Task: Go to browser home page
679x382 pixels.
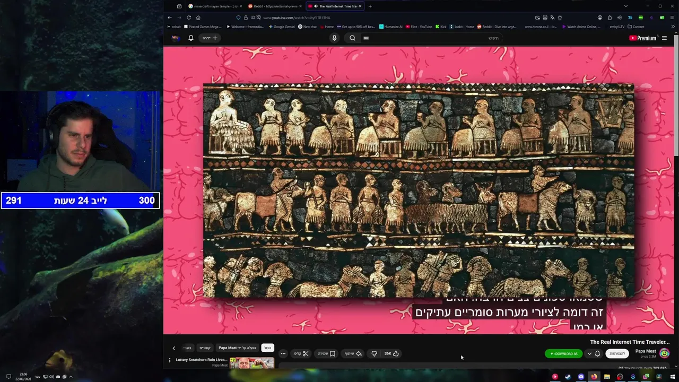Action: [198, 18]
